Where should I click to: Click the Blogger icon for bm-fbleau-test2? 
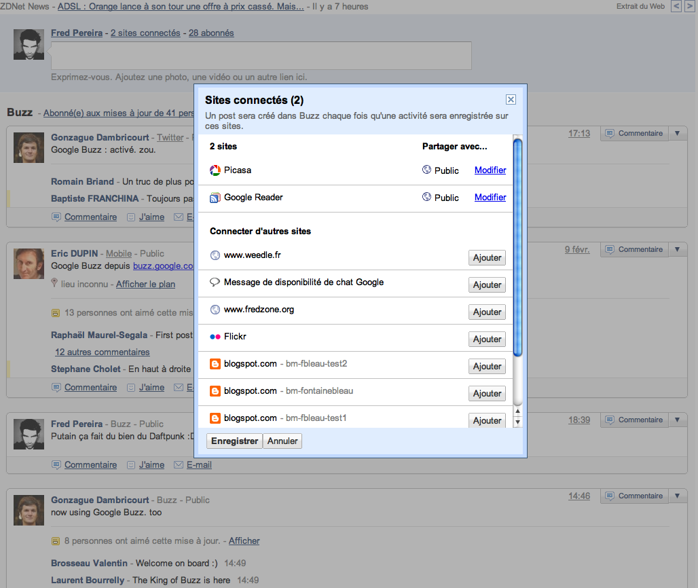215,364
